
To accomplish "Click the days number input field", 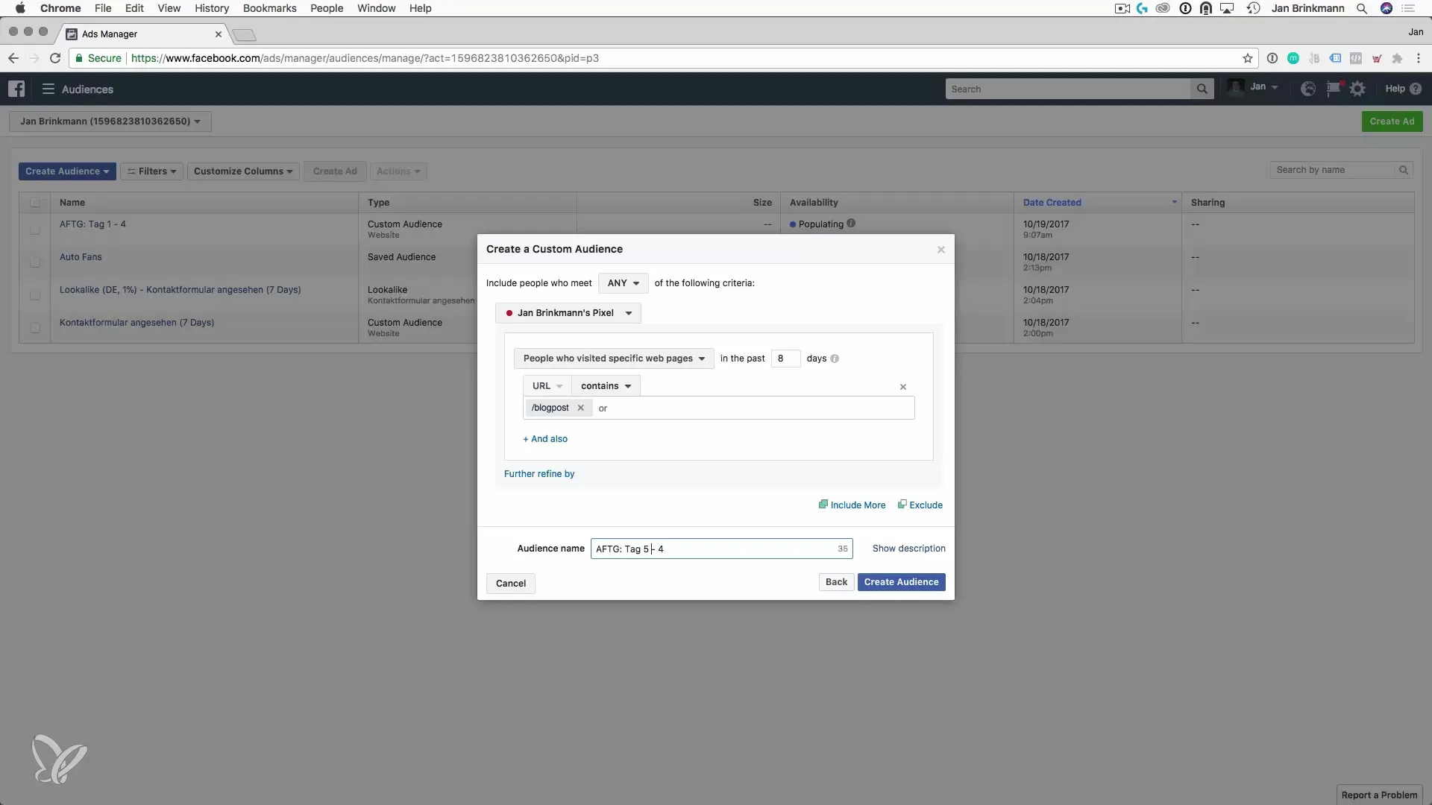I will [x=785, y=359].
